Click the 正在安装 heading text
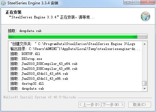This screenshot has height=112, width=156. 14,12
